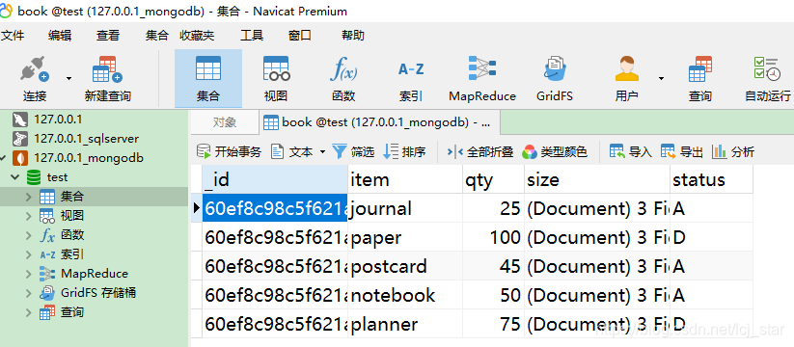Open the User dropdown arrow
The image size is (794, 347).
[661, 78]
